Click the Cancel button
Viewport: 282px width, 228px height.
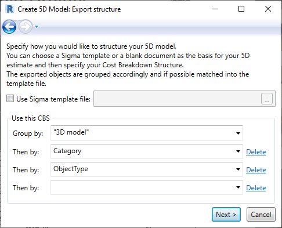[x=261, y=215]
